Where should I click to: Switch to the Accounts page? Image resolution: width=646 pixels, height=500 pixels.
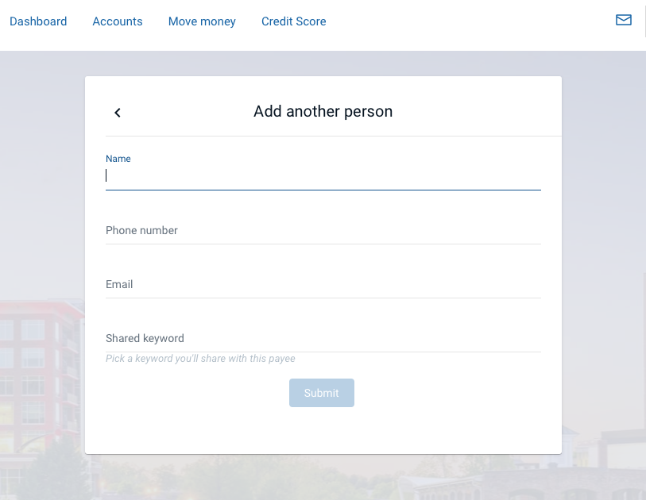click(x=118, y=21)
